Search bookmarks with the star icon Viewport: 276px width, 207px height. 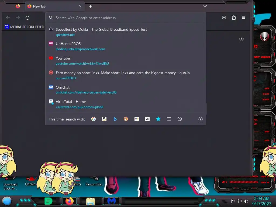(158, 119)
